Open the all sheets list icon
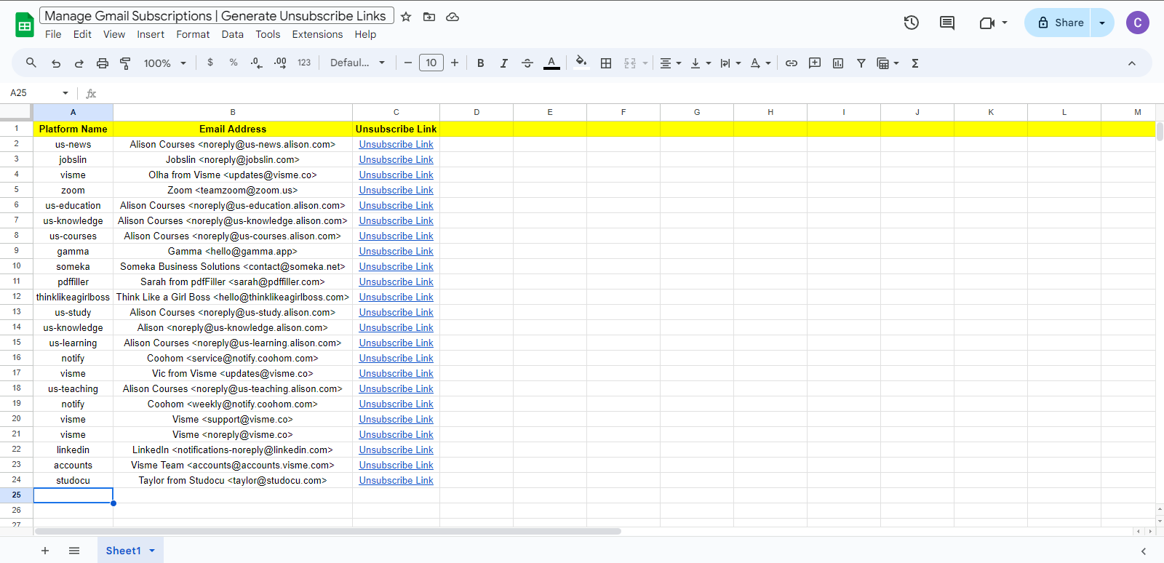Screen dimensions: 1164x563 pyautogui.click(x=74, y=551)
